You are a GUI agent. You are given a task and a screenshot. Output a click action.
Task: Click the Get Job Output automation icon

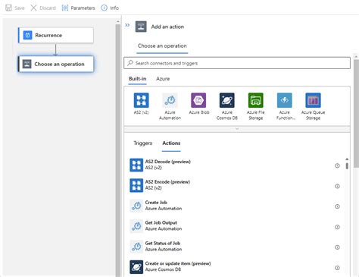tap(136, 226)
